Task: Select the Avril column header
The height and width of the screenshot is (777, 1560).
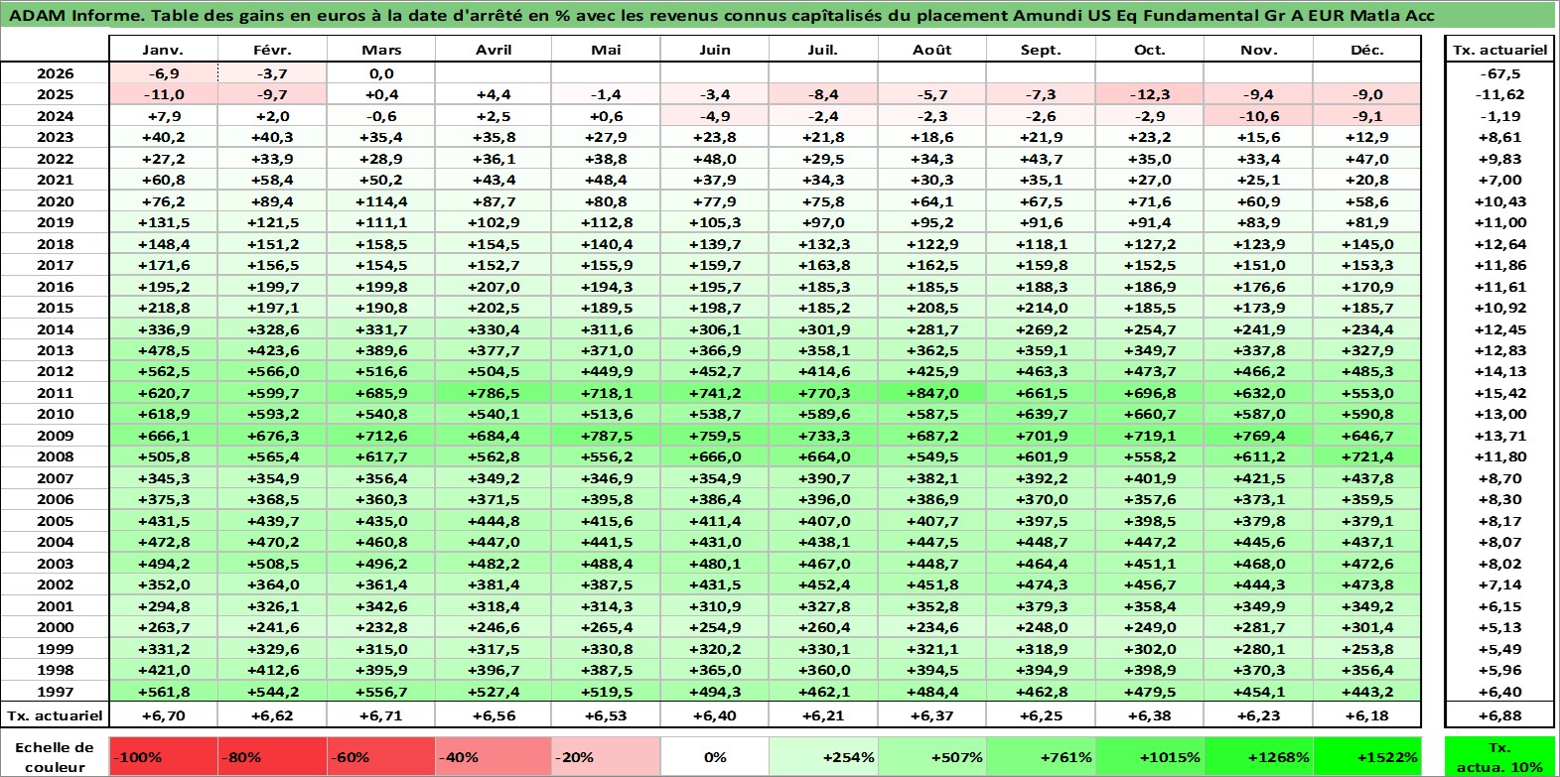Action: tap(494, 50)
